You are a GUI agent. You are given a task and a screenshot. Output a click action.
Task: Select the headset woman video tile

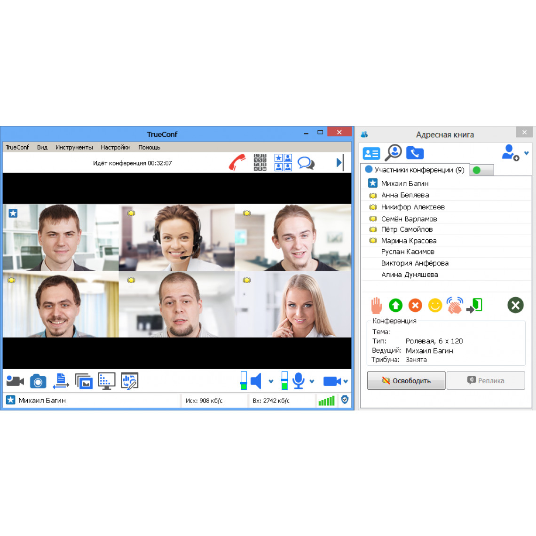pos(177,237)
